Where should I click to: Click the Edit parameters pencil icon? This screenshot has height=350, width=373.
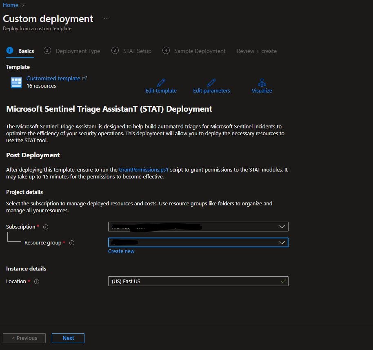click(x=211, y=82)
